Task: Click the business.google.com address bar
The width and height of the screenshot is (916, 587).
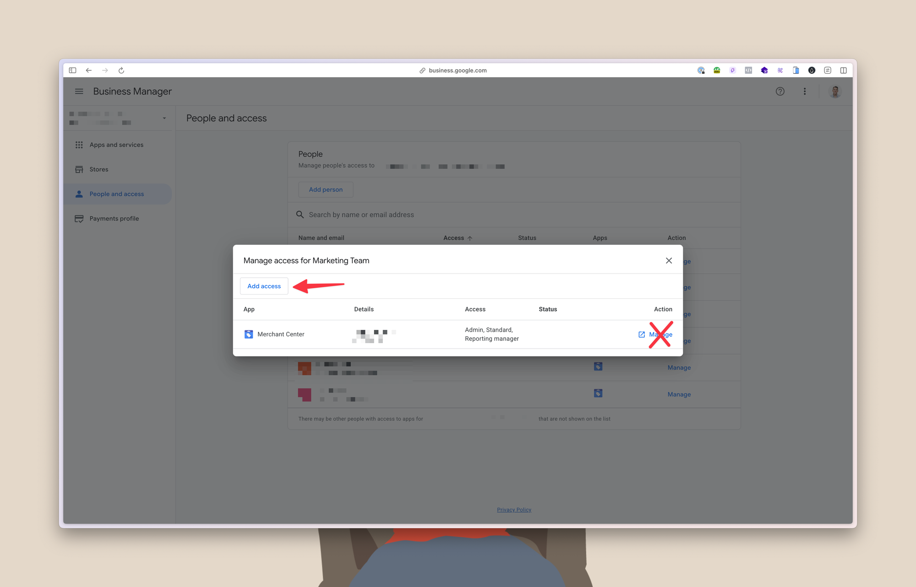Action: click(457, 70)
